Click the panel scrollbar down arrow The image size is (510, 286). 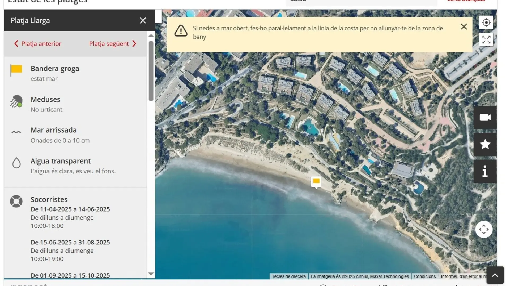(x=151, y=274)
